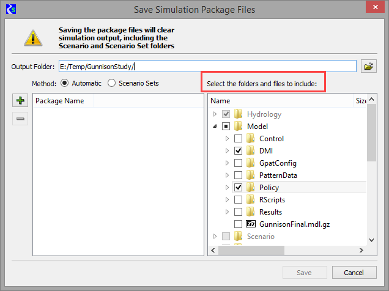The image size is (389, 291).
Task: Click the Policy folder icon
Action: coord(251,187)
